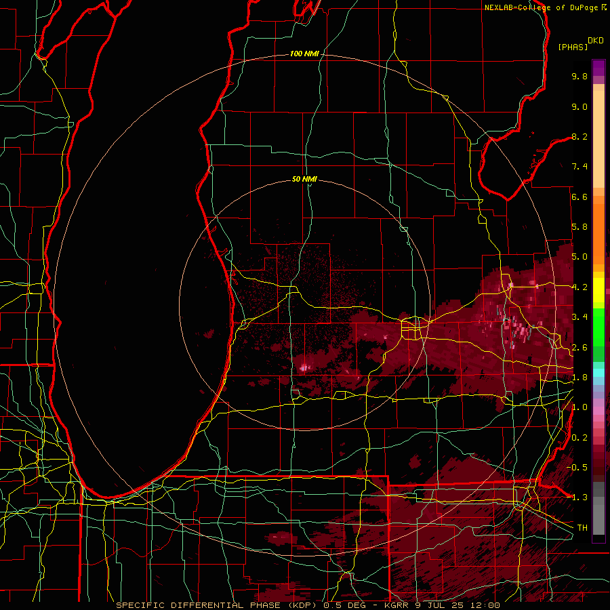Pick the yellow segment of the color bar
Screen dimensions: 610x610
598,290
